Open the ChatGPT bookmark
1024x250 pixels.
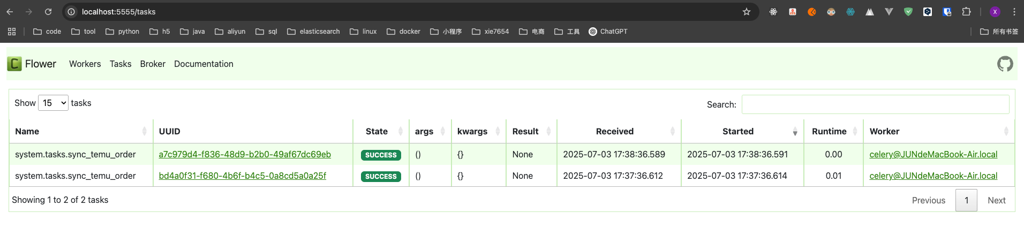tap(608, 32)
